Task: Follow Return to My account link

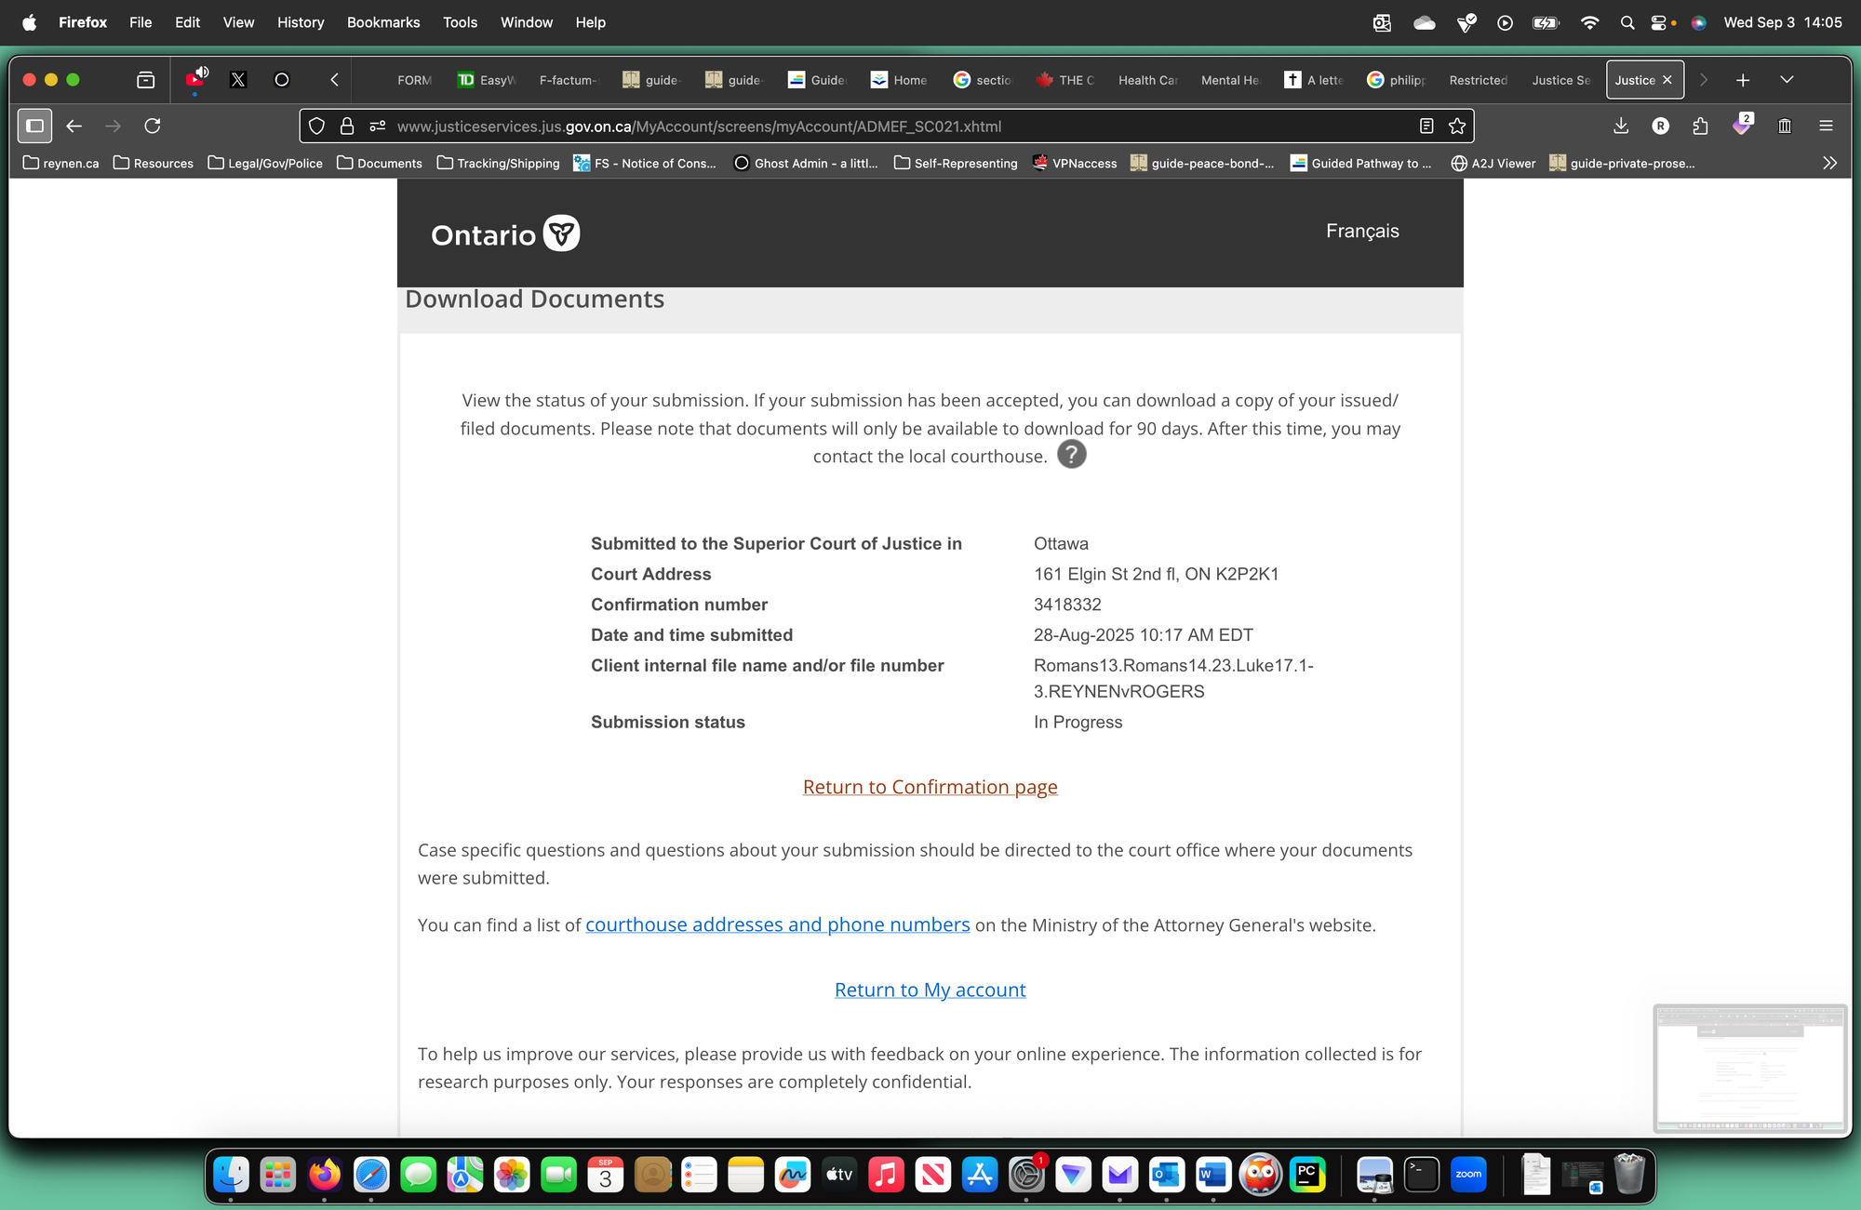Action: pos(930,990)
